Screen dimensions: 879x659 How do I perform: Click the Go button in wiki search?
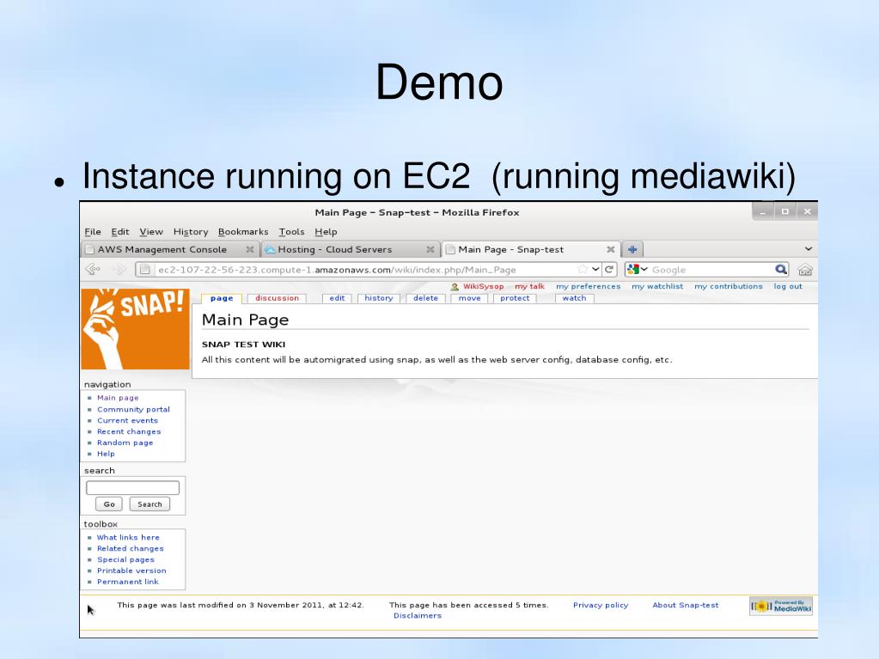(109, 504)
